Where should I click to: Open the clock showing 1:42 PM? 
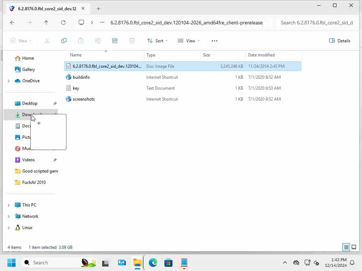(336, 263)
